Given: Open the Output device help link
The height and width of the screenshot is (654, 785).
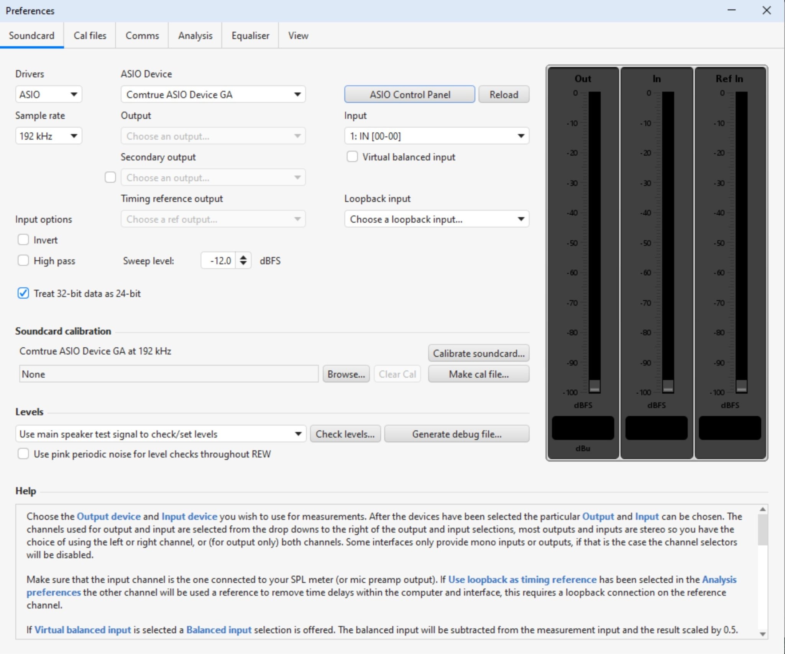Looking at the screenshot, I should [x=109, y=516].
